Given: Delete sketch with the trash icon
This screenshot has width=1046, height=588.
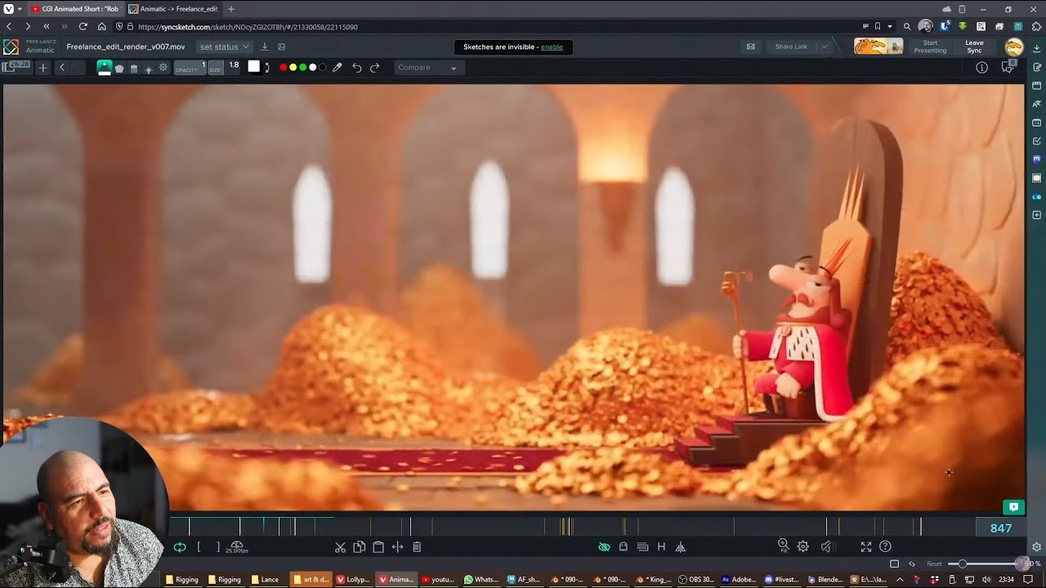Looking at the screenshot, I should click(417, 547).
